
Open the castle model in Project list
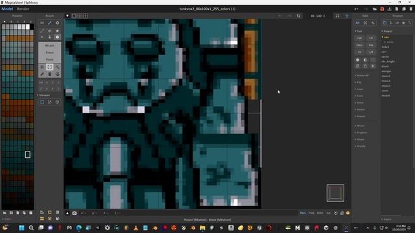point(385,56)
